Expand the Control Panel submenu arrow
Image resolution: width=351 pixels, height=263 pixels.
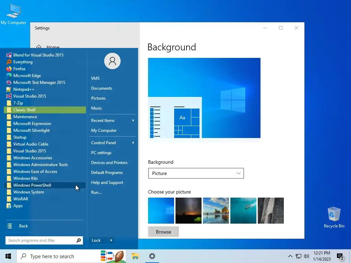[133, 143]
